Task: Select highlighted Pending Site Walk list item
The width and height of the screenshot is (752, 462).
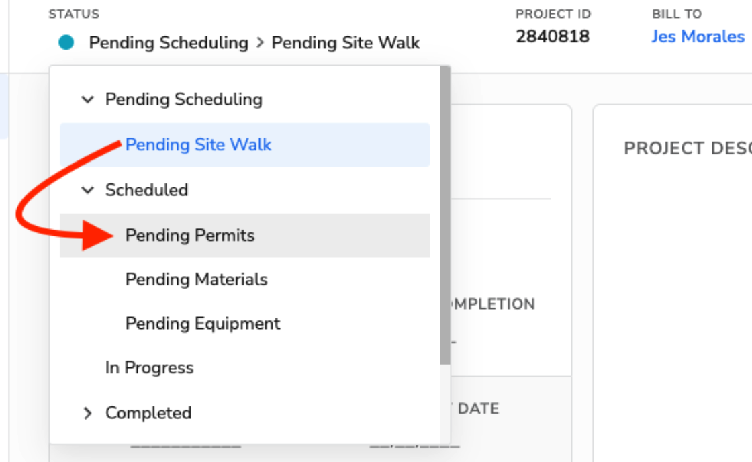Action: (244, 145)
